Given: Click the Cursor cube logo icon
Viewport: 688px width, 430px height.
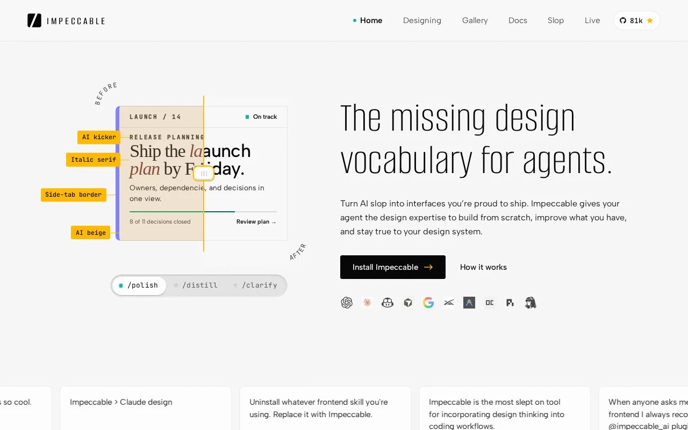Looking at the screenshot, I should (x=408, y=303).
